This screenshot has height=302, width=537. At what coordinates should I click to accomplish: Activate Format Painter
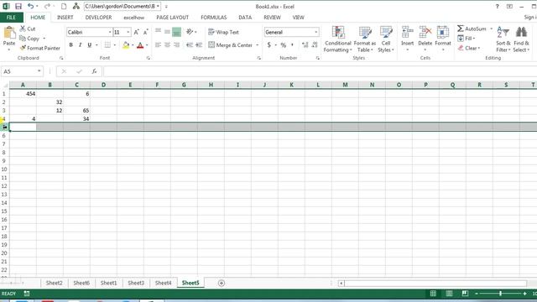pyautogui.click(x=40, y=48)
